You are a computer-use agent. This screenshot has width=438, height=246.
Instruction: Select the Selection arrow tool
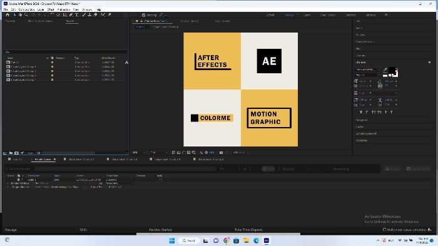click(15, 15)
